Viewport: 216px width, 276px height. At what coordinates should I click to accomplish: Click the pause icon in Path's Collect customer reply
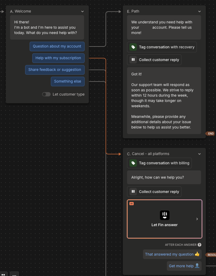pos(133,60)
